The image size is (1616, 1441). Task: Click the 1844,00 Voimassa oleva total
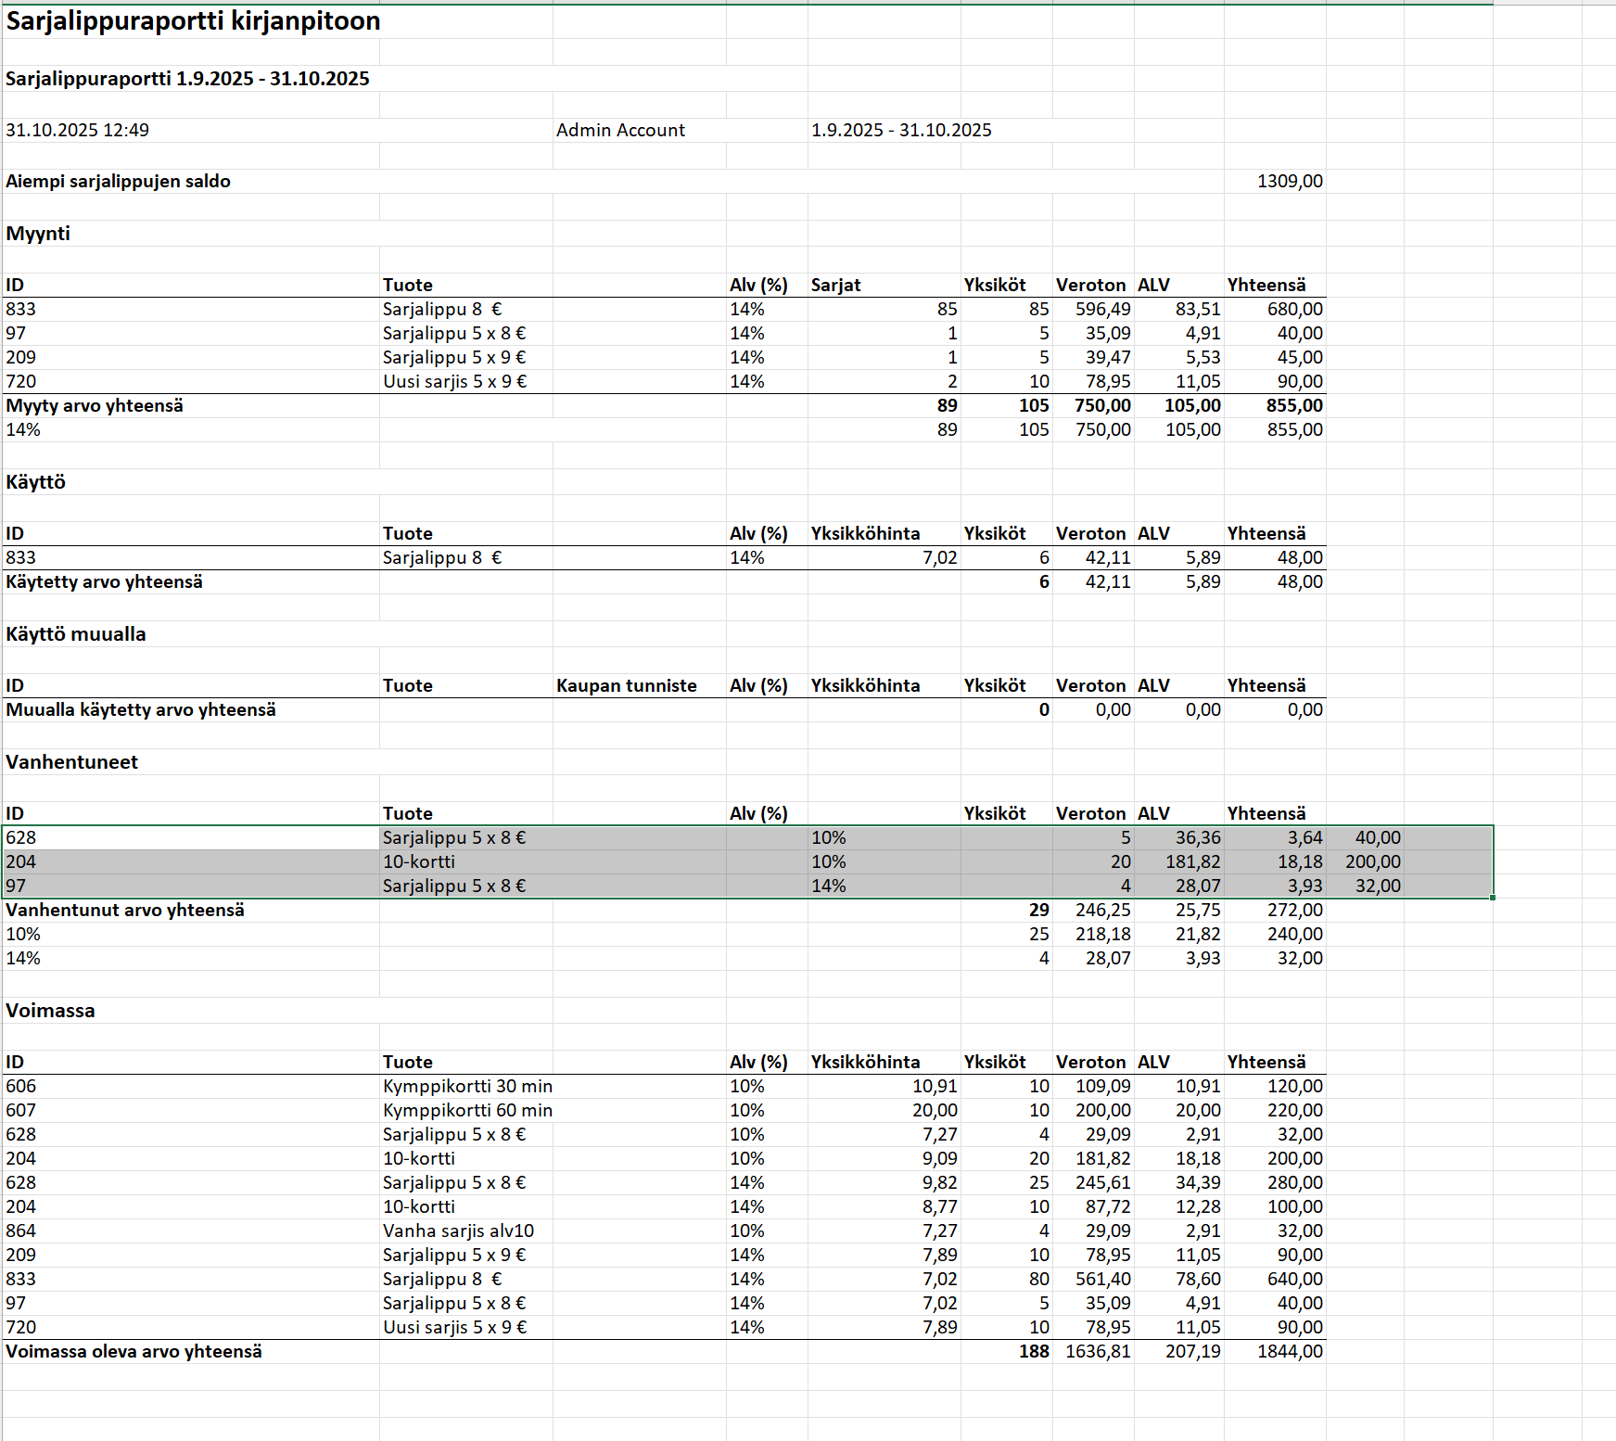pos(1290,1352)
